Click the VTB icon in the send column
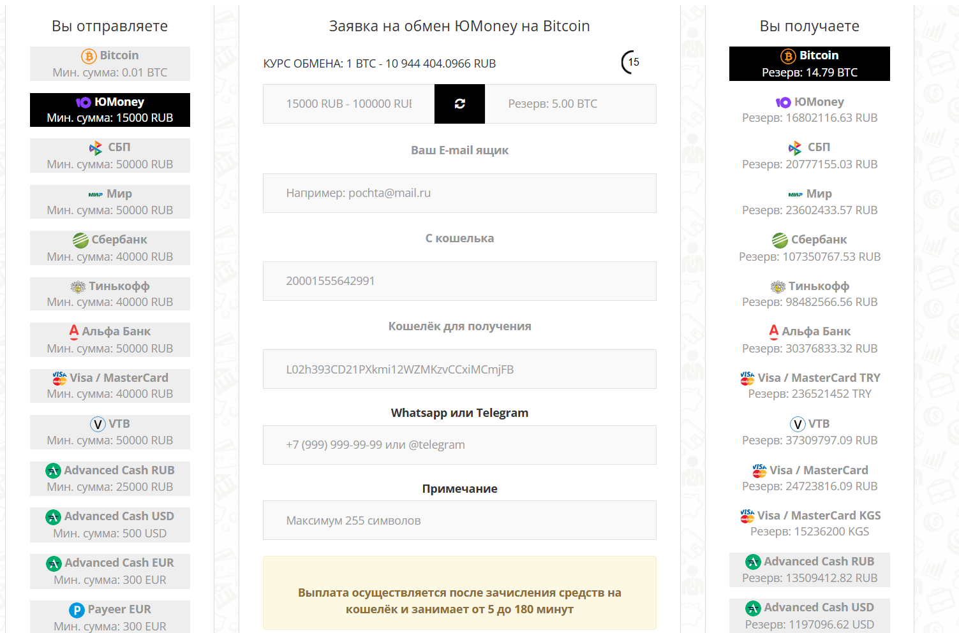The height and width of the screenshot is (633, 959). (98, 425)
